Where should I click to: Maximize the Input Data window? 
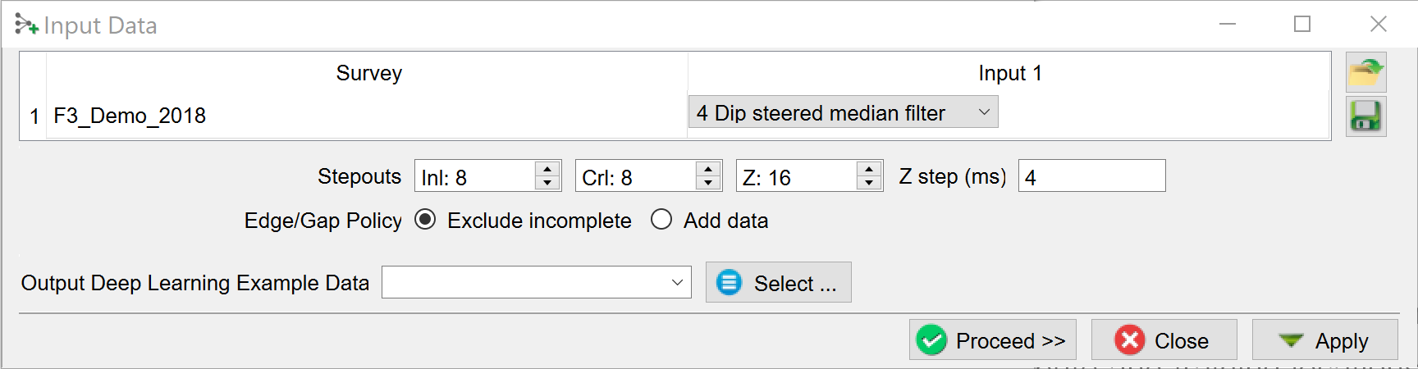coord(1302,25)
